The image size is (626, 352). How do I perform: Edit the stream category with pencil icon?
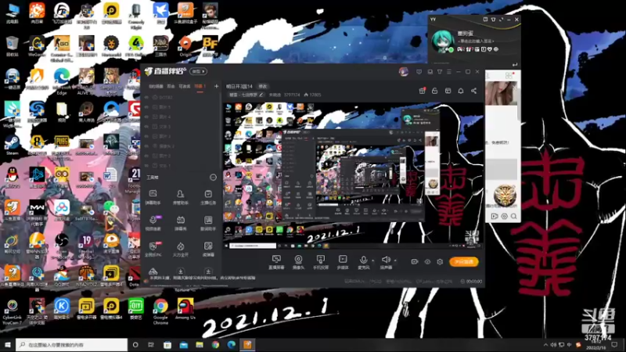click(261, 95)
